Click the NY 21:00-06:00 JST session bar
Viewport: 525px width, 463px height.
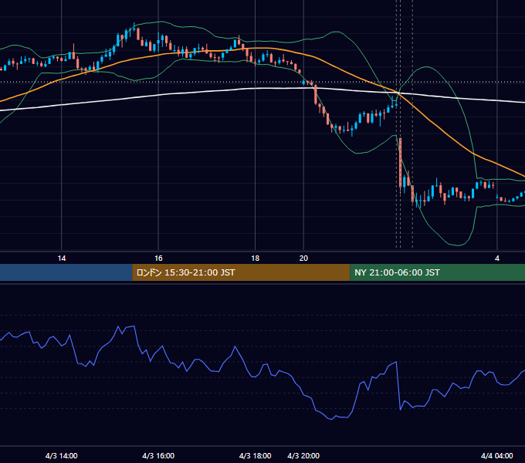[437, 272]
